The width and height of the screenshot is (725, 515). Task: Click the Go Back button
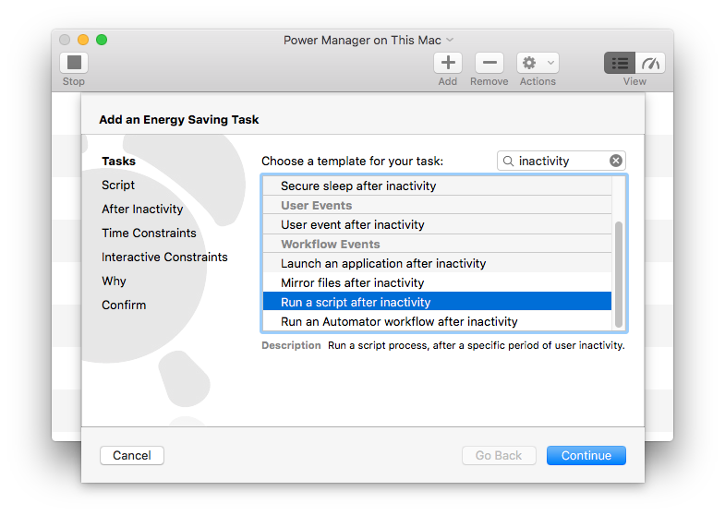pyautogui.click(x=499, y=455)
